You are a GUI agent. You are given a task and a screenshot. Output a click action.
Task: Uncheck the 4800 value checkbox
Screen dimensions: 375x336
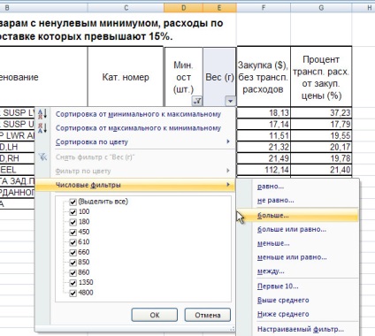(x=73, y=293)
